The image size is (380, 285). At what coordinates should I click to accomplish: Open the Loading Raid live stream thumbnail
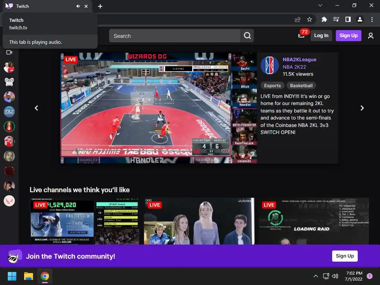(x=314, y=221)
